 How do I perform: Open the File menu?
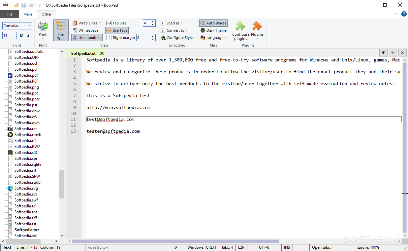tap(10, 14)
